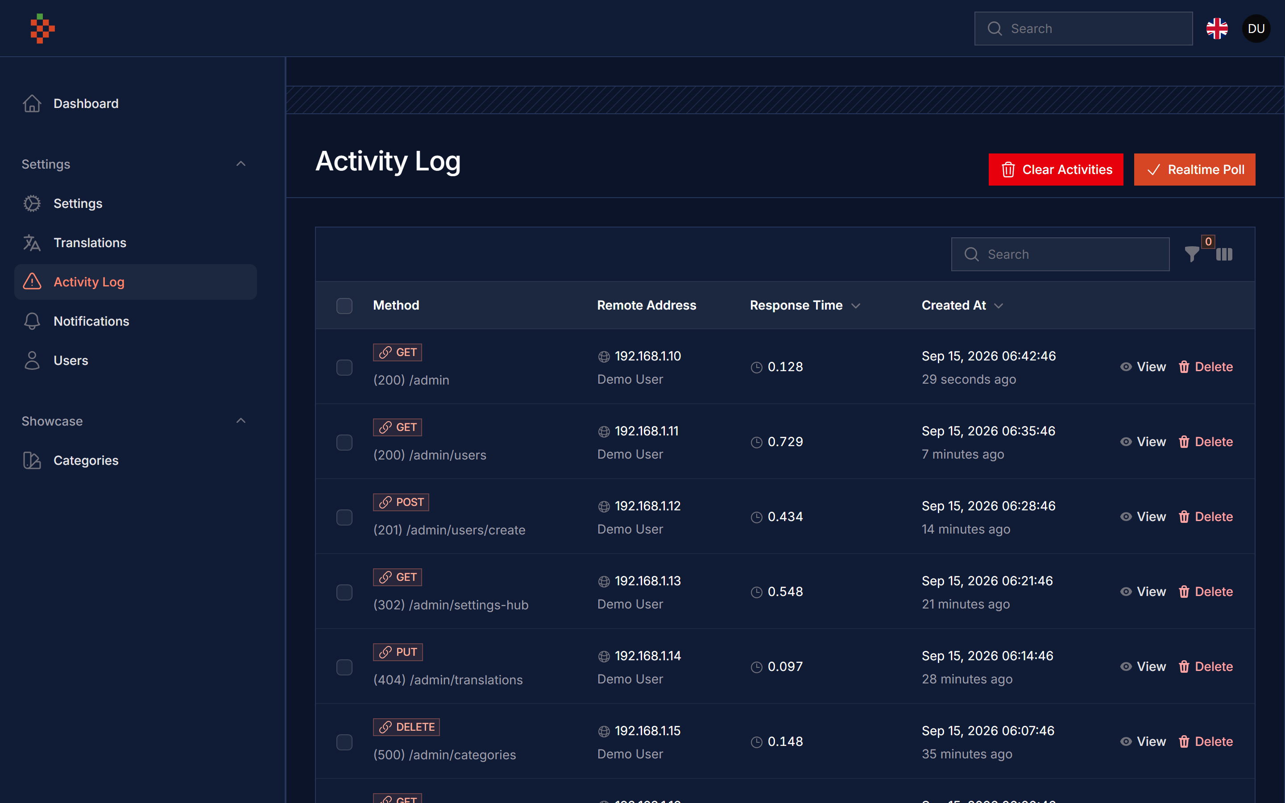Open Notifications in sidebar
Viewport: 1285px width, 803px height.
[x=135, y=321]
